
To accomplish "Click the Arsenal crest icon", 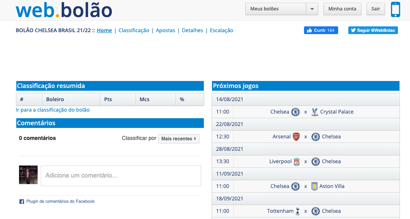I will 296,137.
